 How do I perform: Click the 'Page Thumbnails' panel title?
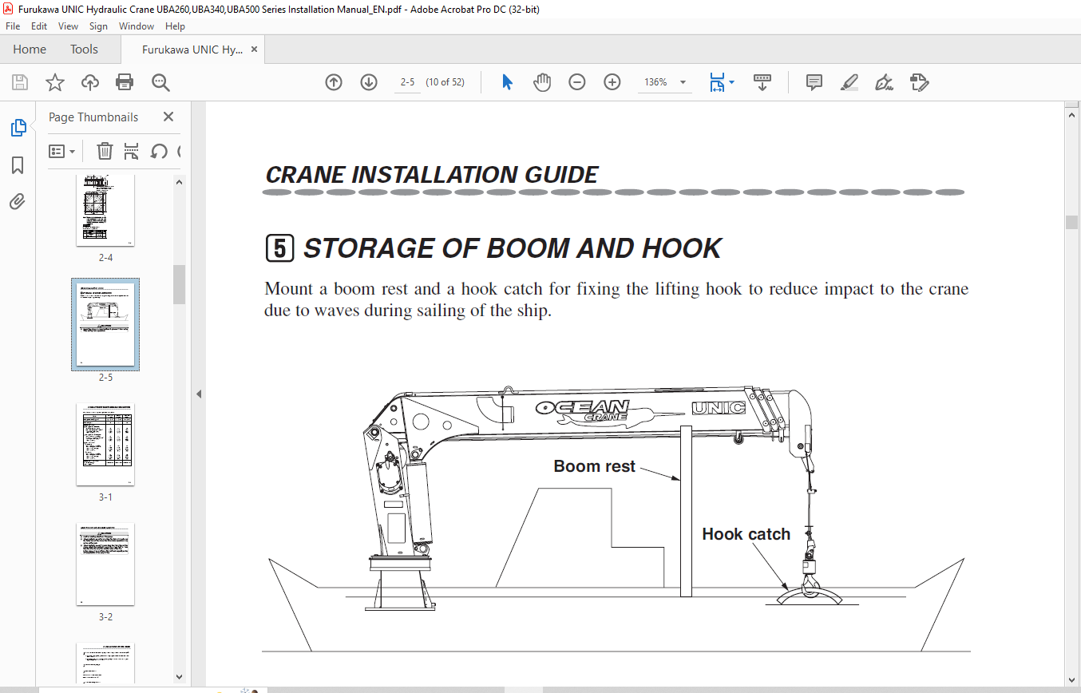click(x=93, y=117)
